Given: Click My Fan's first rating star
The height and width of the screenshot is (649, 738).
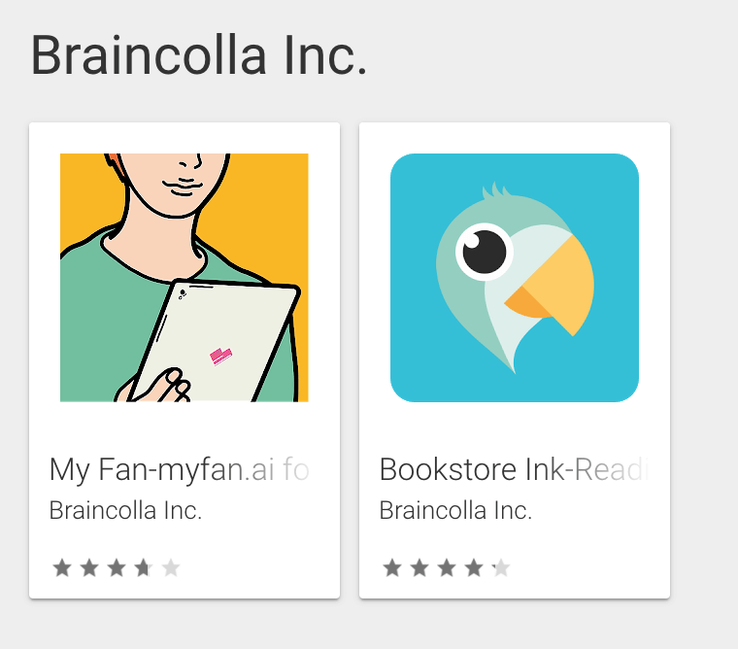Looking at the screenshot, I should click(62, 567).
